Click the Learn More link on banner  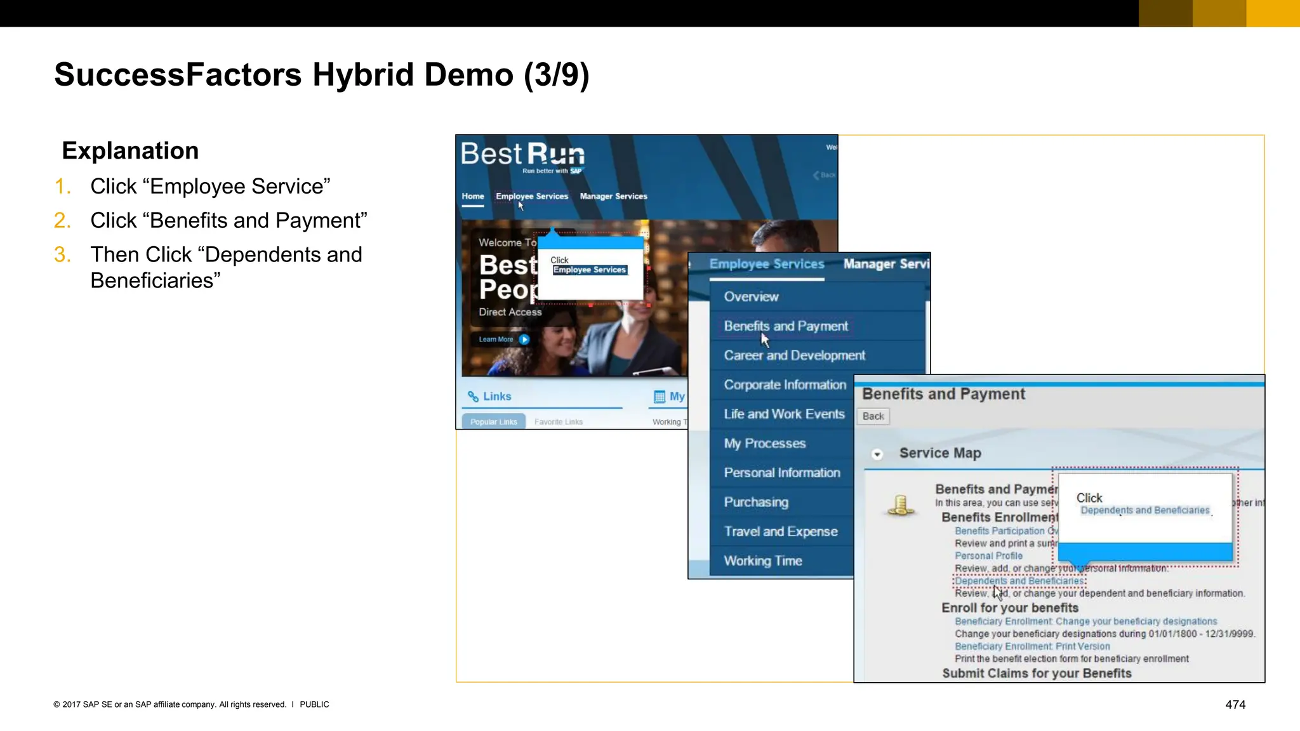[x=496, y=339]
